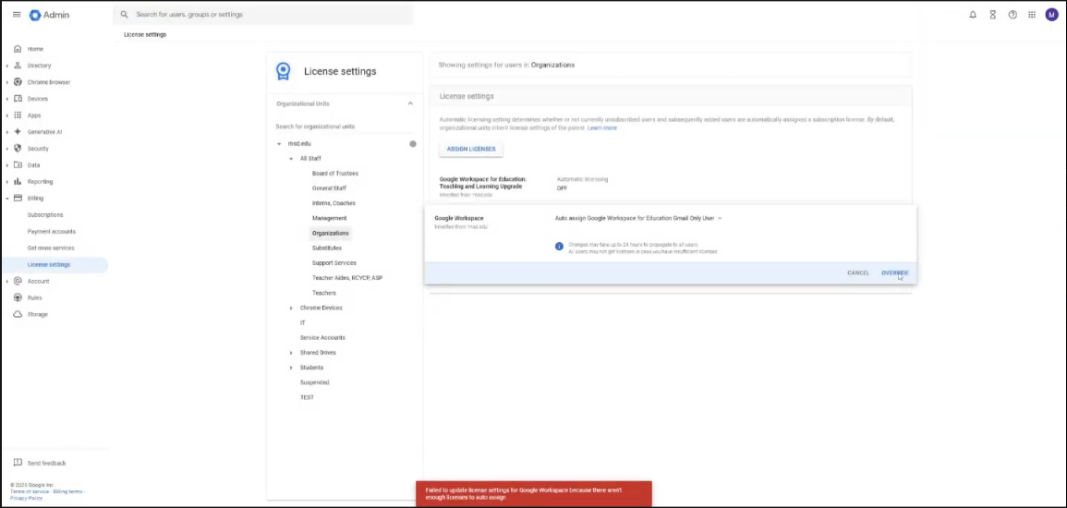The width and height of the screenshot is (1067, 508).
Task: Open the Google apps grid
Action: [x=1032, y=14]
